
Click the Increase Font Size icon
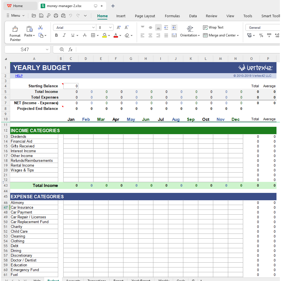119,27
